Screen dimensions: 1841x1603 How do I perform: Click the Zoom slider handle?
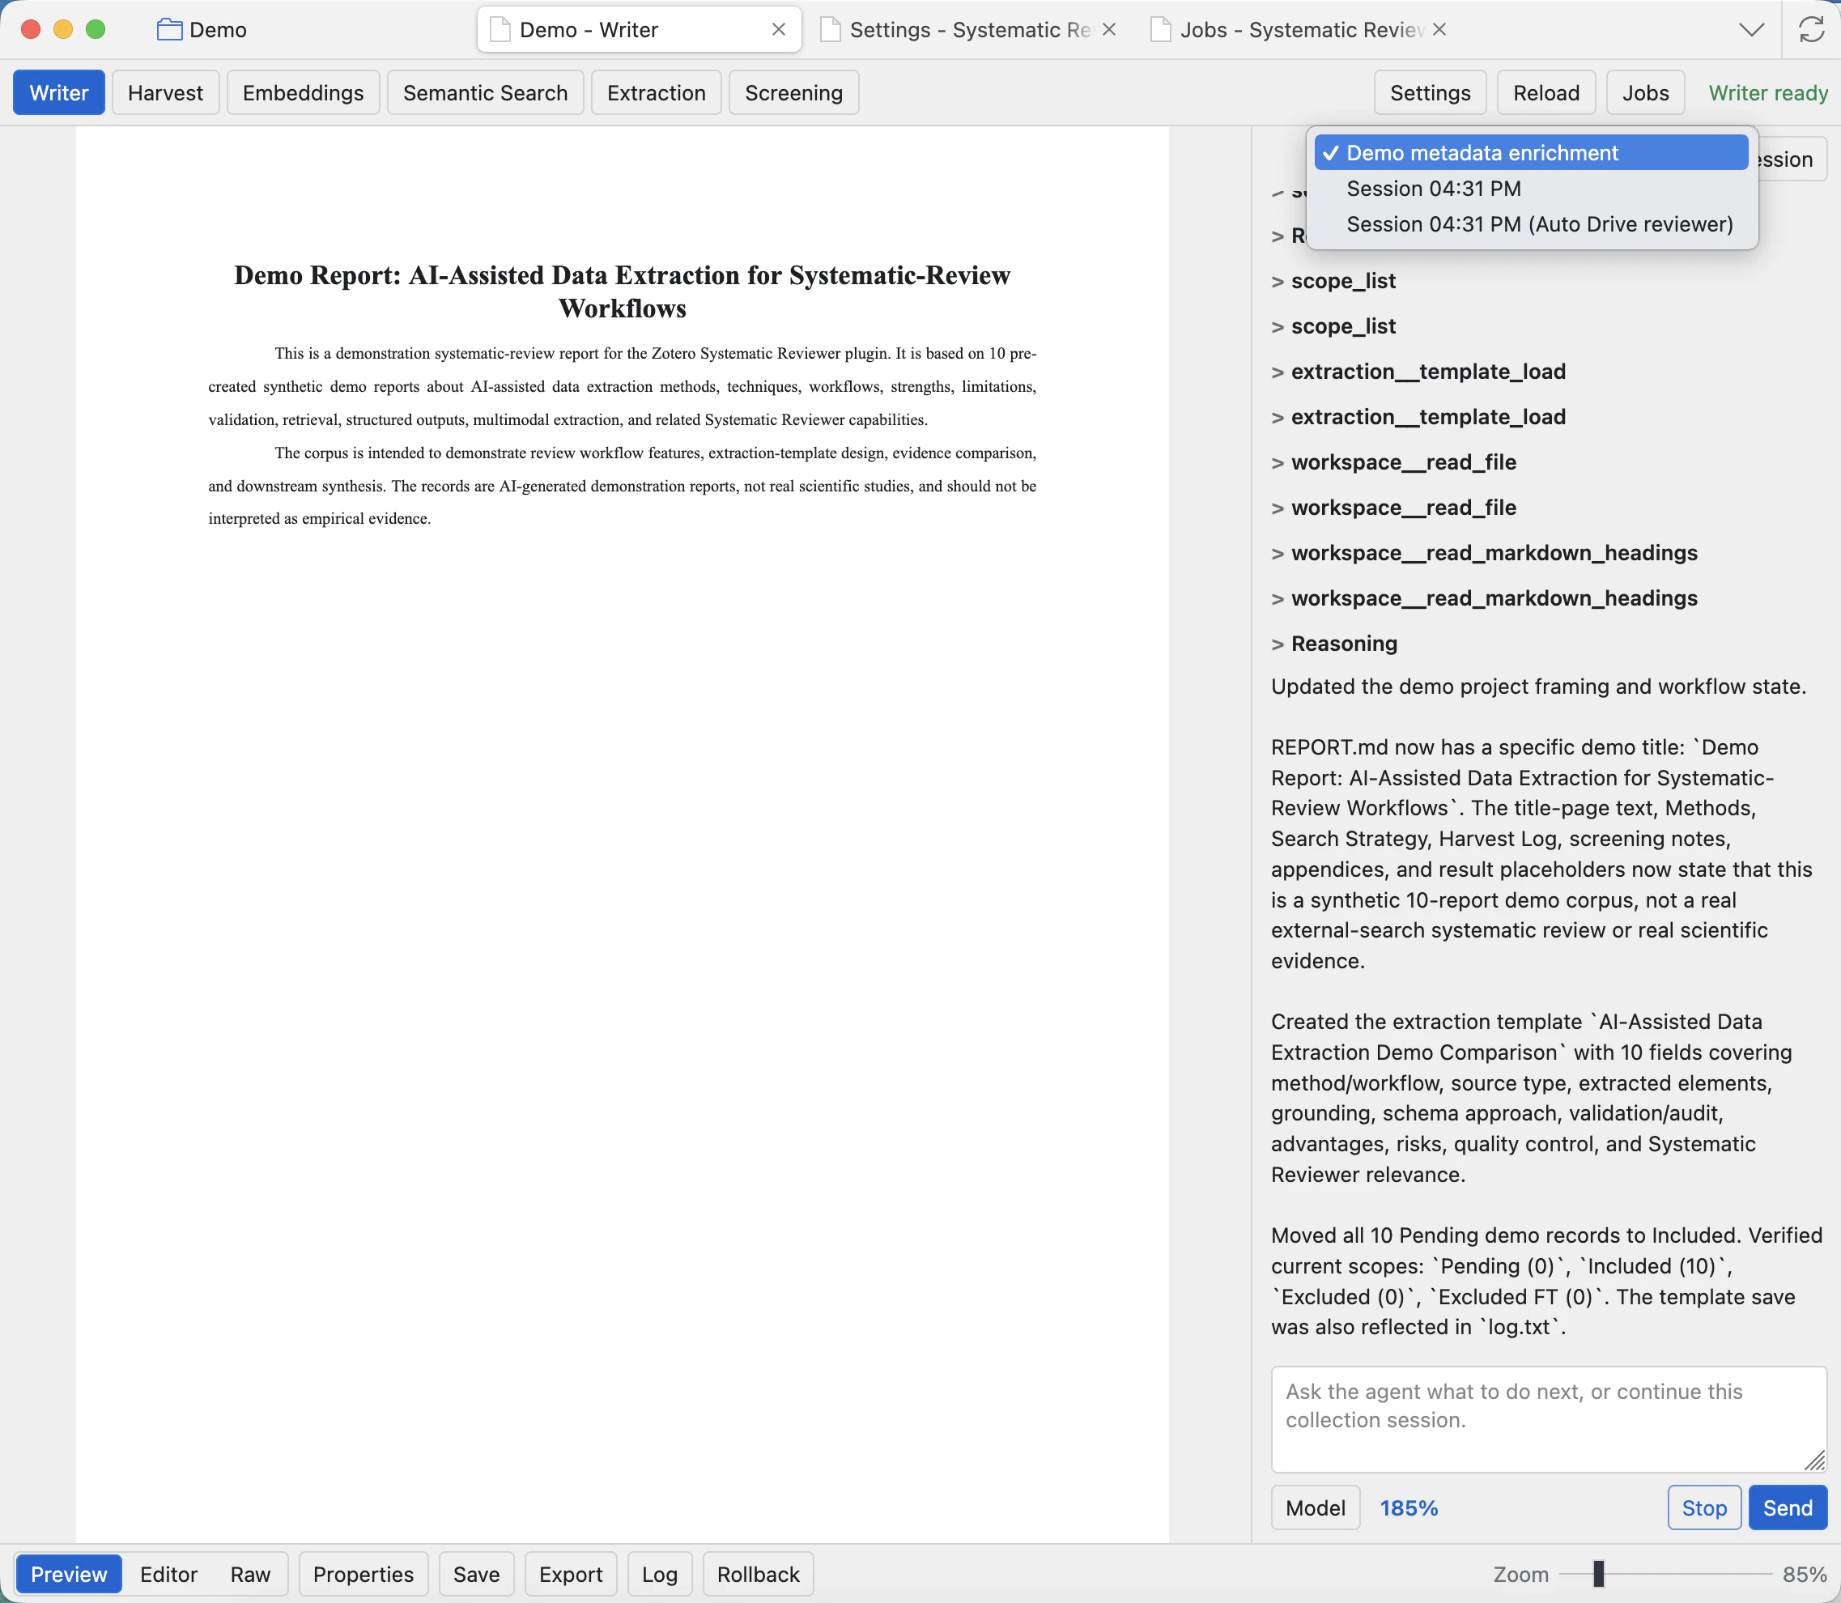pos(1599,1574)
